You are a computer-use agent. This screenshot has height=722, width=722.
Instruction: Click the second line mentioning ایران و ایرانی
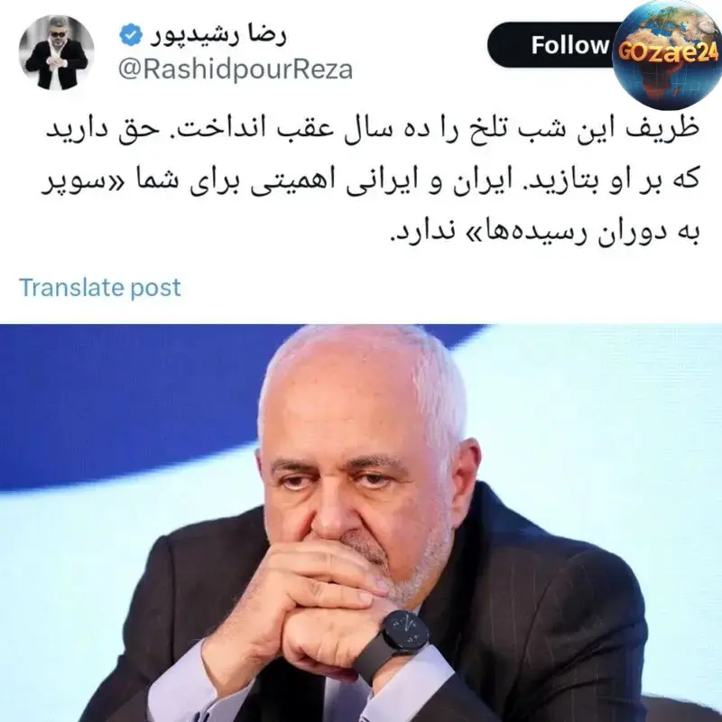click(372, 180)
